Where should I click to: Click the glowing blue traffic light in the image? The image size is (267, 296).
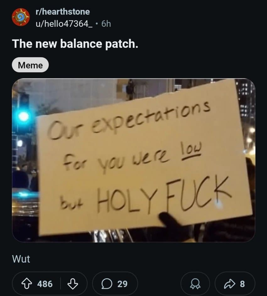point(24,116)
